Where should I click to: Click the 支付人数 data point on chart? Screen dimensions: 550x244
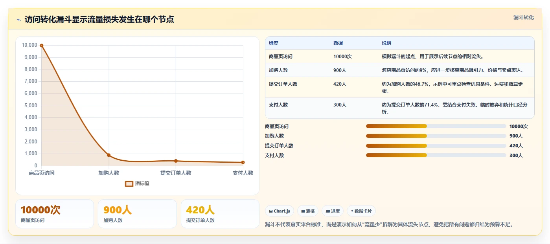243,162
